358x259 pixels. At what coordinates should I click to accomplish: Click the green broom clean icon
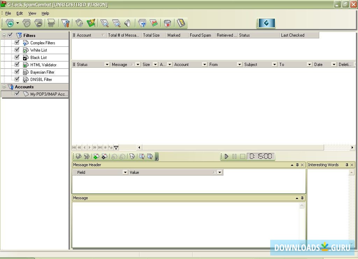tap(91, 23)
